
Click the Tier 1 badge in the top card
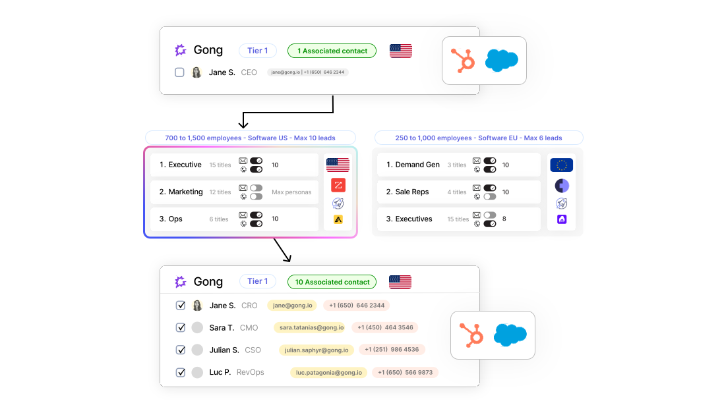pos(257,51)
